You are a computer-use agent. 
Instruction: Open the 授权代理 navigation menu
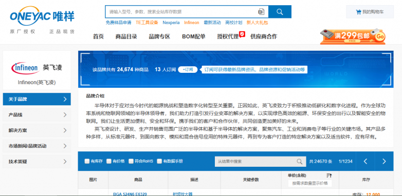pos(228,36)
